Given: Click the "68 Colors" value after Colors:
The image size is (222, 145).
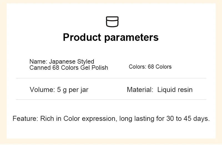Looking at the screenshot, I should 160,67.
